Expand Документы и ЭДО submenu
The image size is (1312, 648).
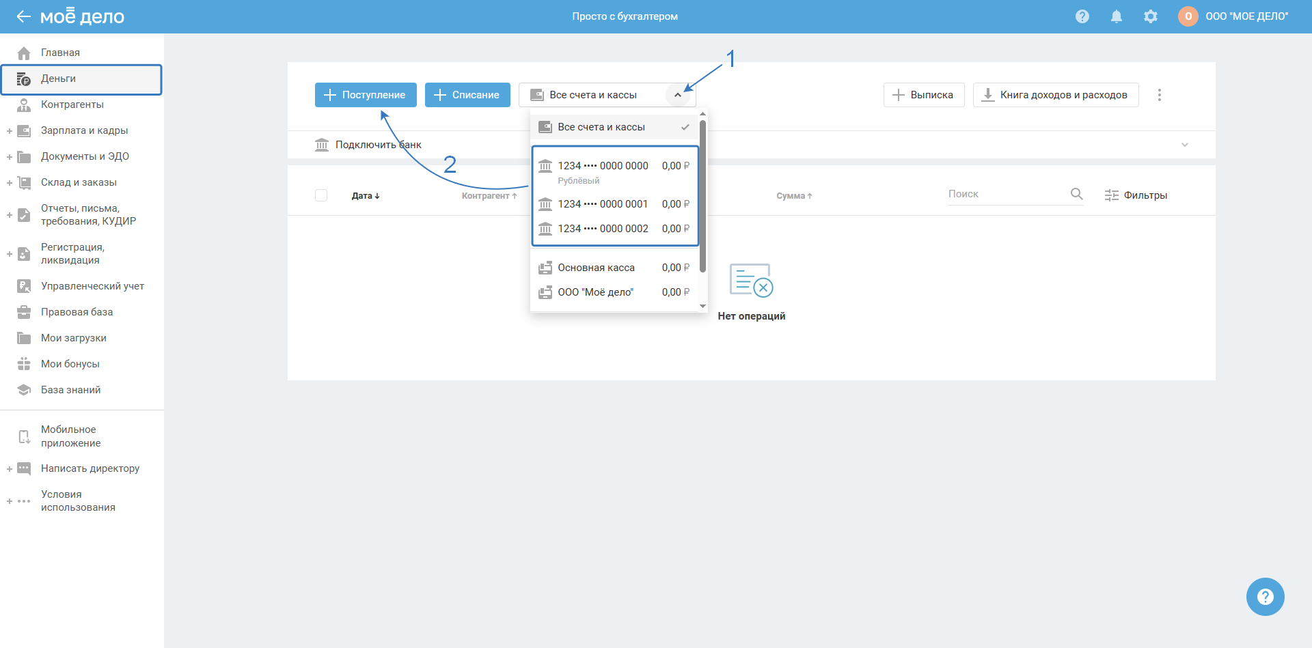[x=10, y=156]
